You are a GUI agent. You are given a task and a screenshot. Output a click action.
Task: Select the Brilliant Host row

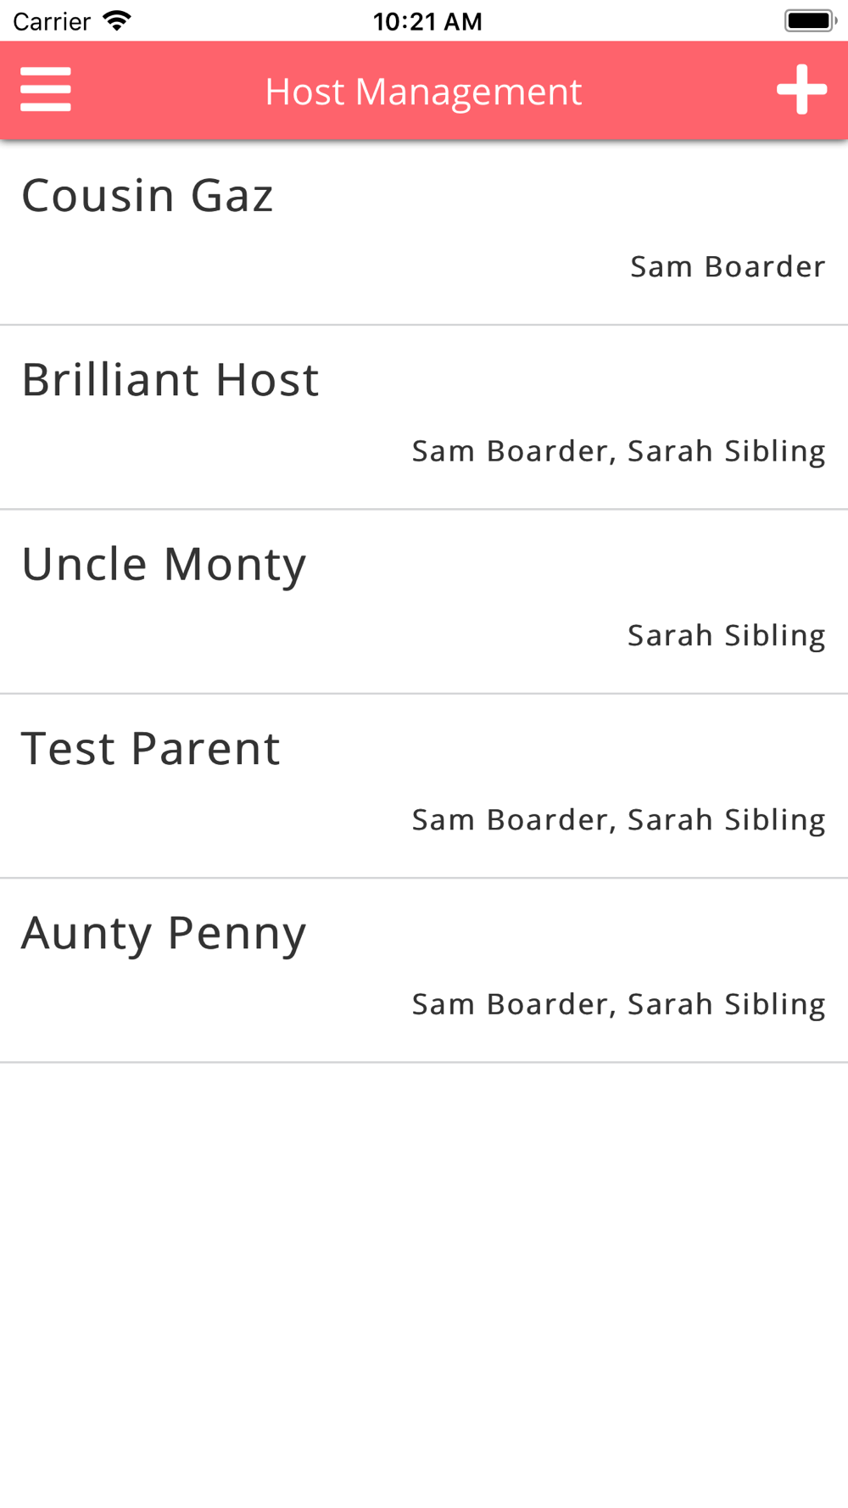[x=424, y=417]
